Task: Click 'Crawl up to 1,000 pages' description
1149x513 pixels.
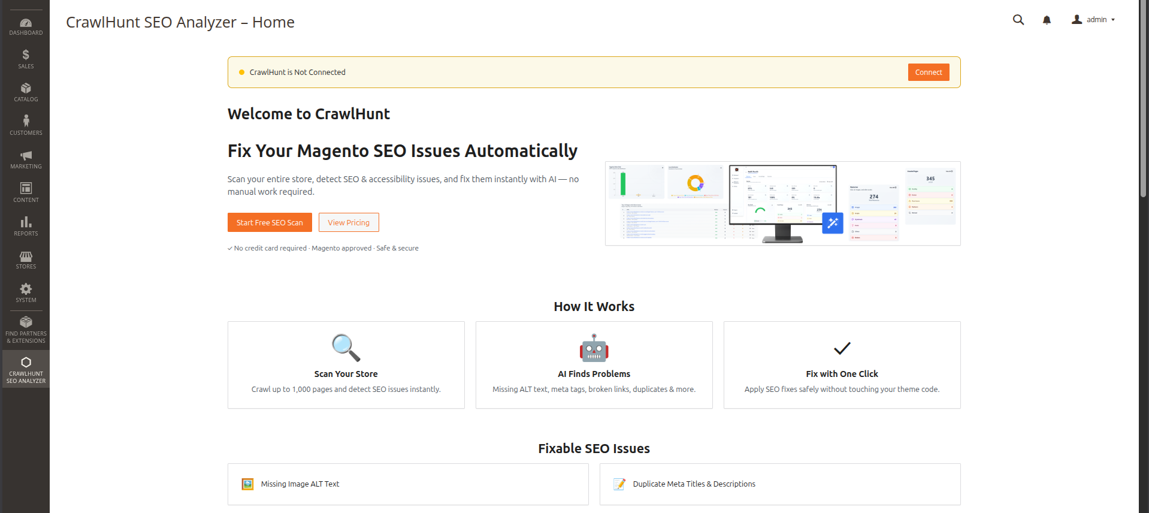Action: (346, 390)
